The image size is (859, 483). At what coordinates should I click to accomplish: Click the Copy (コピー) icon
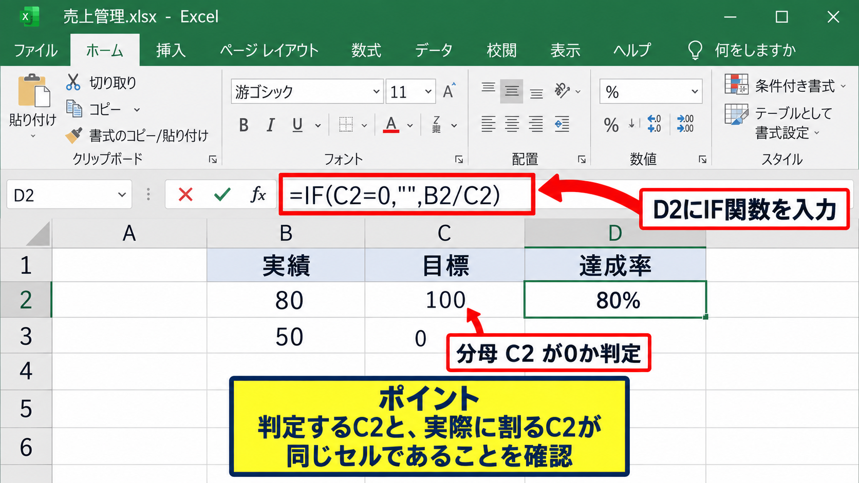[74, 109]
